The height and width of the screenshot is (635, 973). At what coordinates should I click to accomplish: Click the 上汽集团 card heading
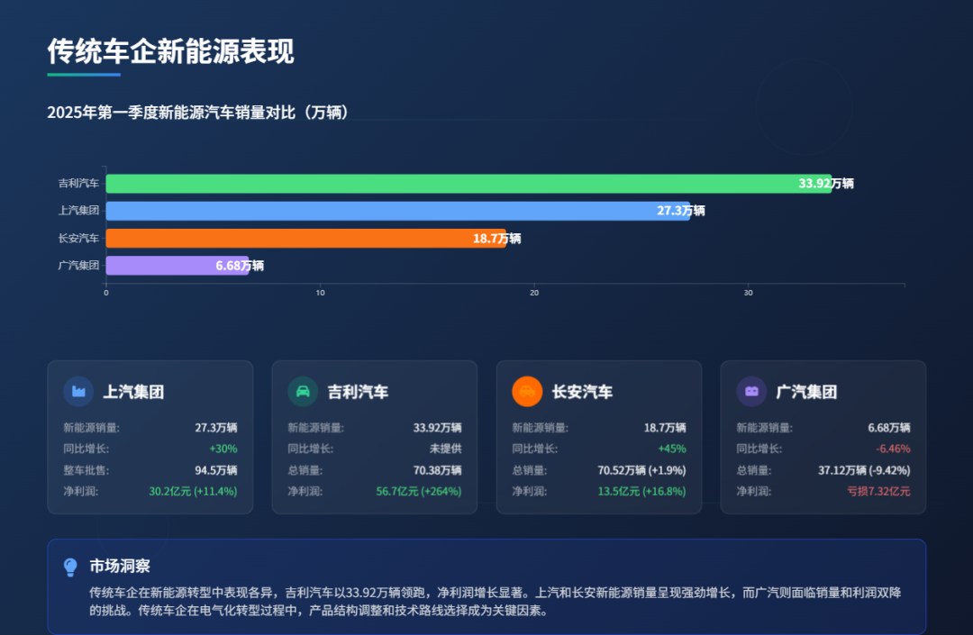coord(133,392)
